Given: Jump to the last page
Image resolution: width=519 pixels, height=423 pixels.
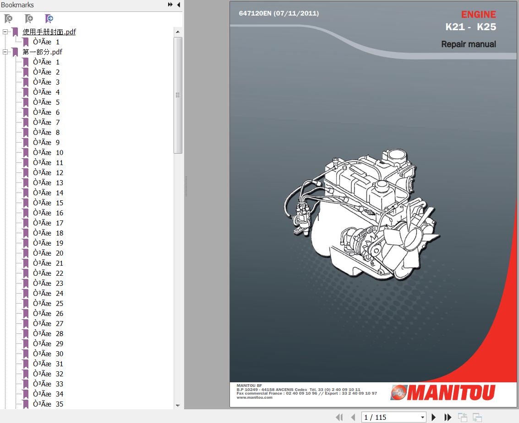Looking at the screenshot, I should point(448,418).
